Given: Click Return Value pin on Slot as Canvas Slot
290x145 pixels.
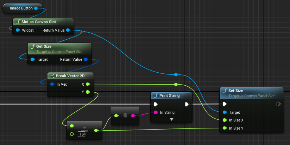Looking at the screenshot, I should pyautogui.click(x=68, y=30).
